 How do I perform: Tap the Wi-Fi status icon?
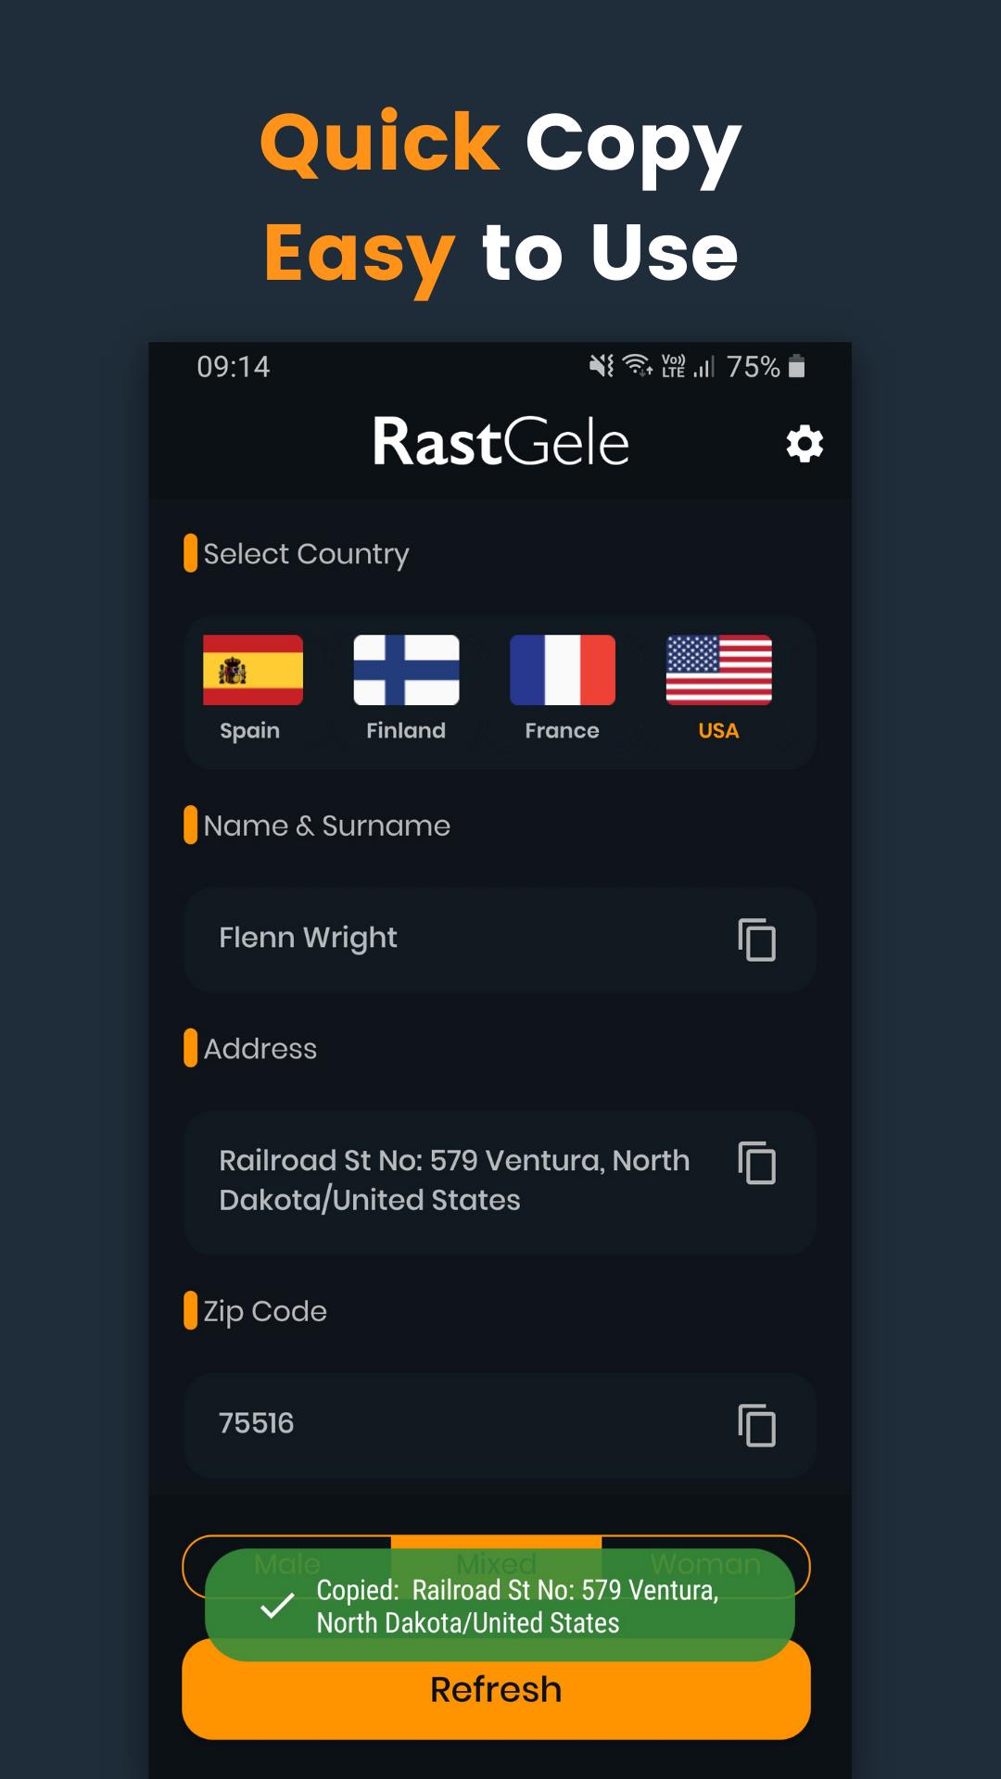pyautogui.click(x=638, y=366)
